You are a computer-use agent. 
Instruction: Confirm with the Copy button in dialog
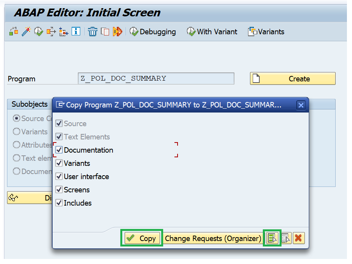point(142,238)
